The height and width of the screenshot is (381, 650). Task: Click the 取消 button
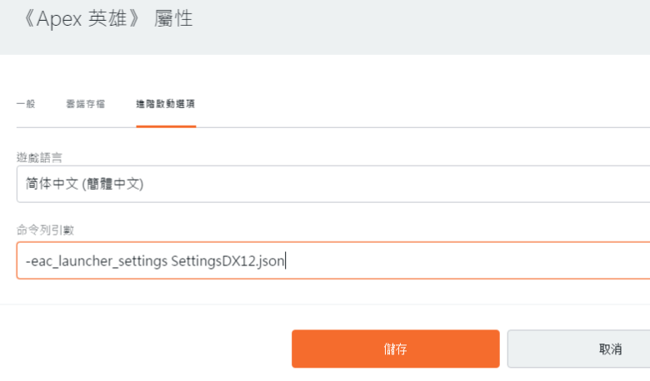click(x=609, y=349)
